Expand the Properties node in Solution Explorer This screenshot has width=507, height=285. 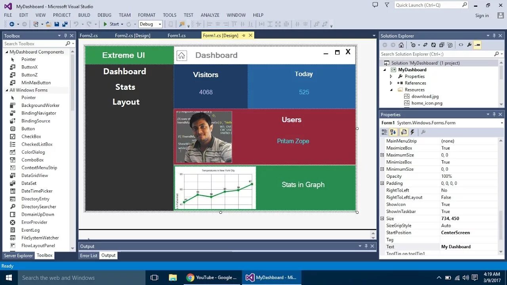coord(391,76)
